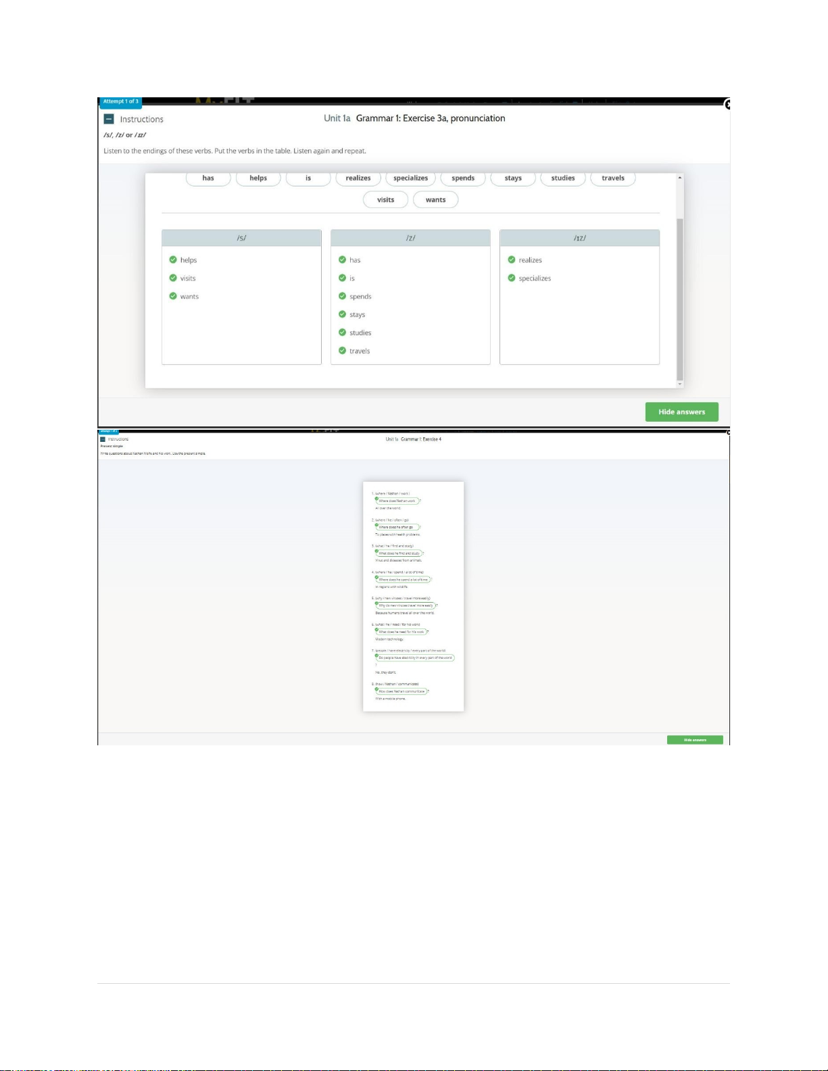Viewport: 828px width, 1071px height.
Task: Click the large Hide answers button
Action: click(681, 412)
